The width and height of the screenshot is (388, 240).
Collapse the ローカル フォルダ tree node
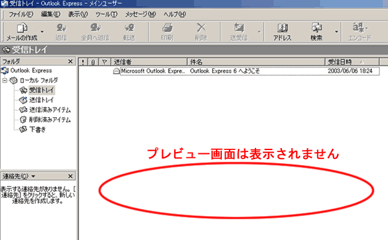[5, 80]
